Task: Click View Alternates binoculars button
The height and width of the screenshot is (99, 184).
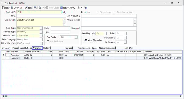Action: (x=93, y=40)
